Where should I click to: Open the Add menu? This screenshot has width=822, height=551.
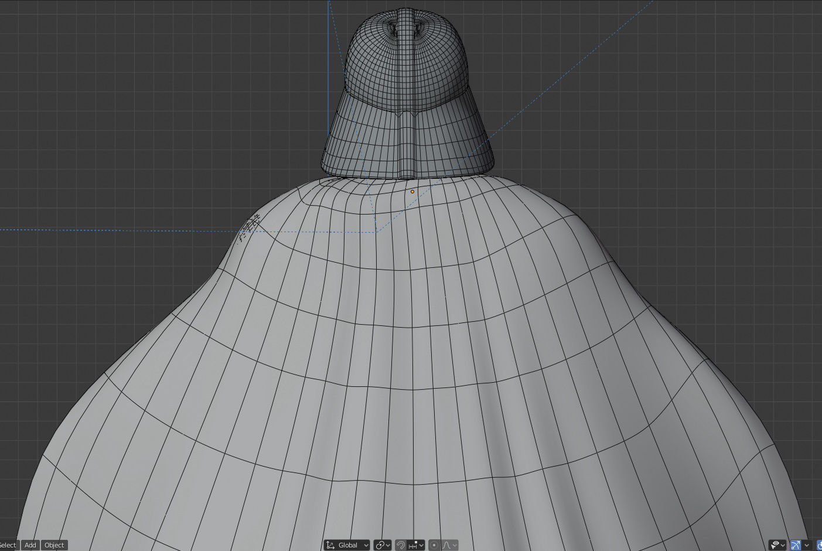click(30, 545)
